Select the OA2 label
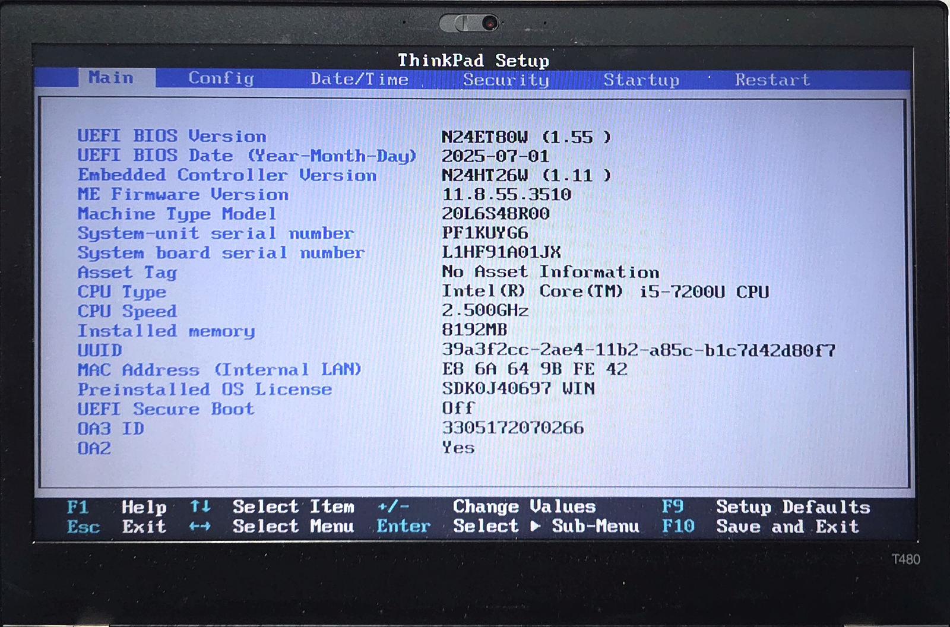 (x=94, y=448)
